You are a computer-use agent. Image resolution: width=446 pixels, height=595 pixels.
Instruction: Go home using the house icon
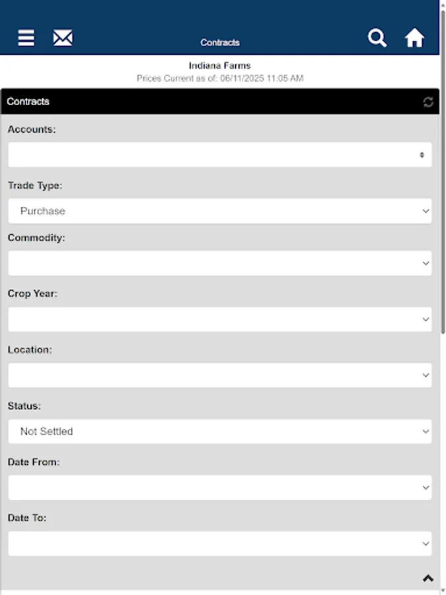414,38
